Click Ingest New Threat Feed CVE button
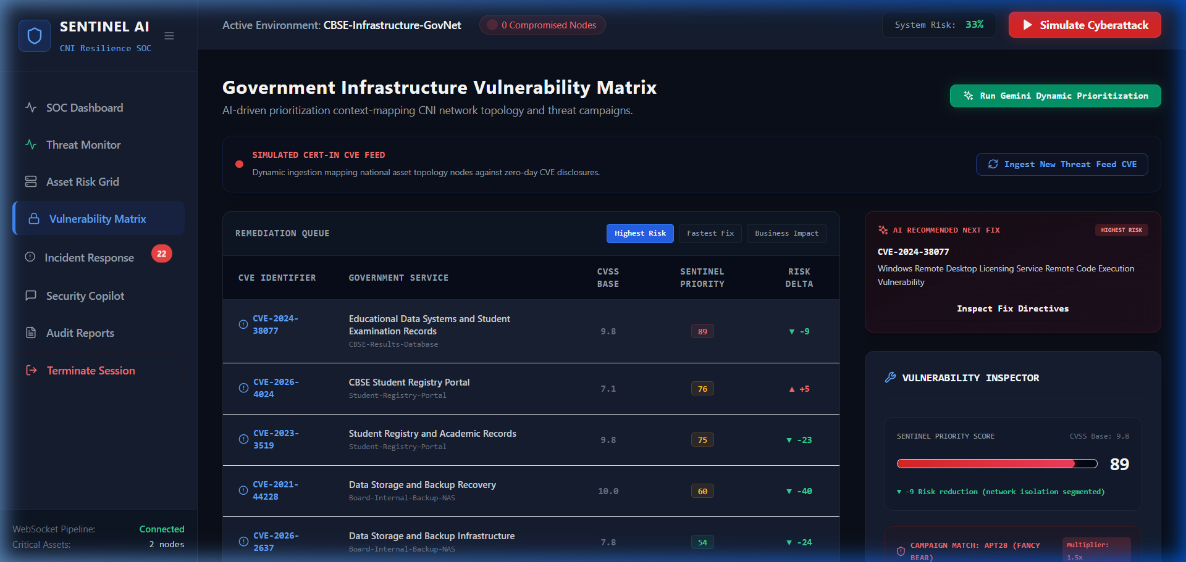This screenshot has width=1186, height=562. (1062, 164)
